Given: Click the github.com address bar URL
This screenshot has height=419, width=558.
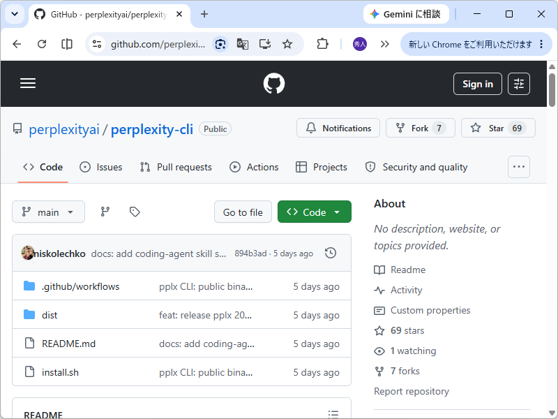Looking at the screenshot, I should point(158,44).
